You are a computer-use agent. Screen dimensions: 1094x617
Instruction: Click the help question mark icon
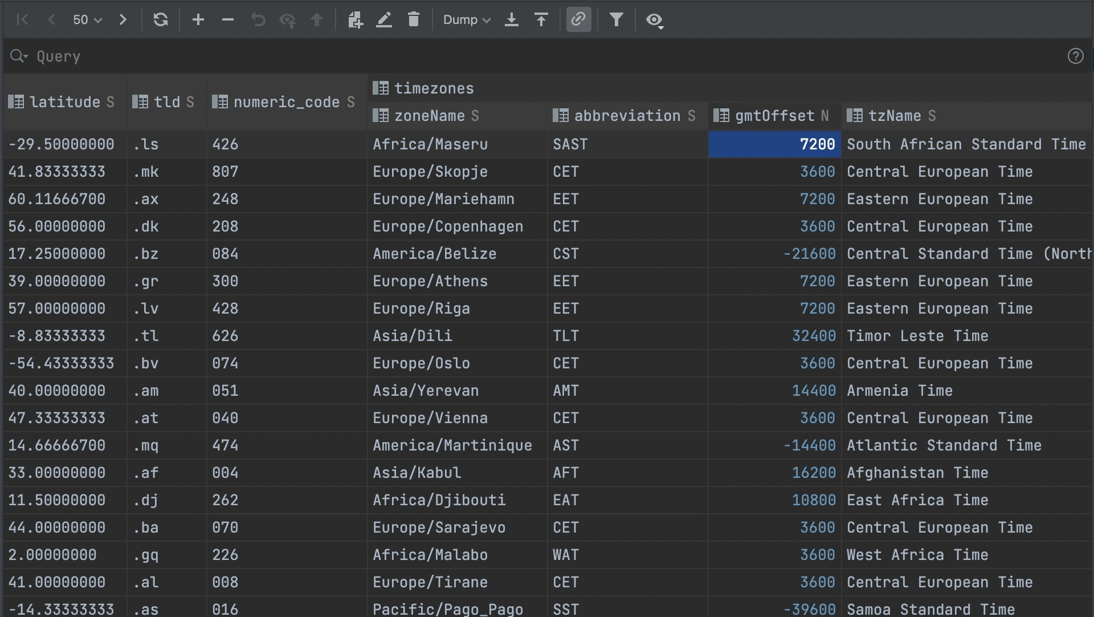tap(1075, 56)
